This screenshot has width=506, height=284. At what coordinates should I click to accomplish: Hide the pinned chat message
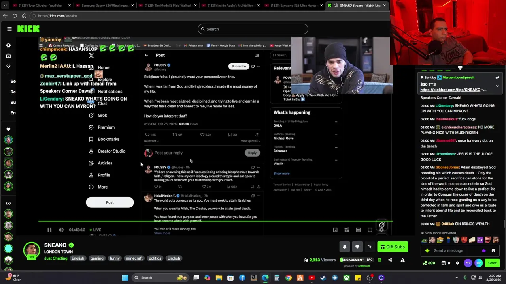(x=497, y=78)
